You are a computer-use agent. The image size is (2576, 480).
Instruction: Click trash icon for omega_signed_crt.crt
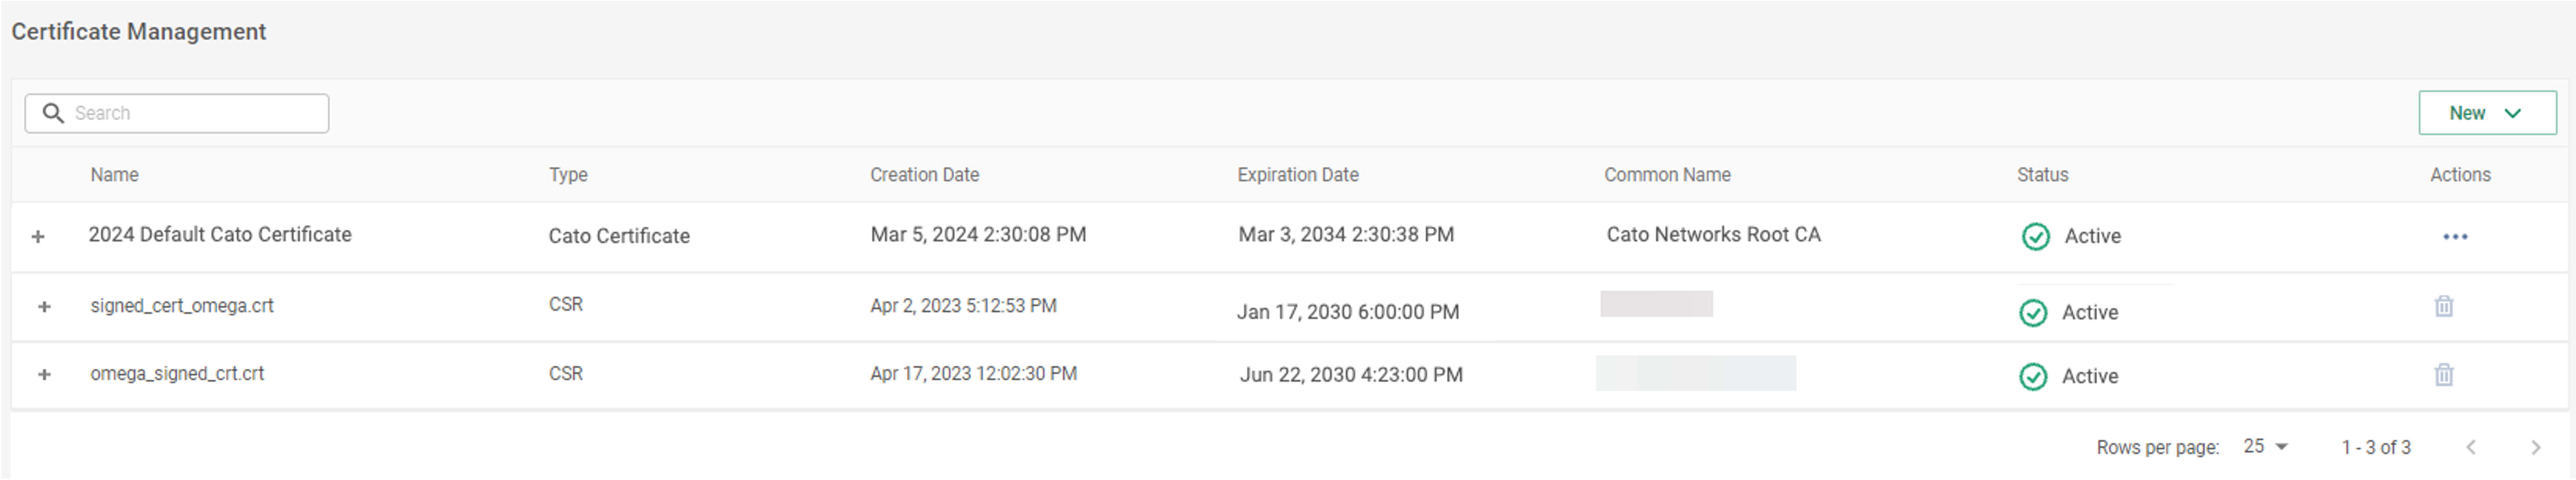(2443, 375)
